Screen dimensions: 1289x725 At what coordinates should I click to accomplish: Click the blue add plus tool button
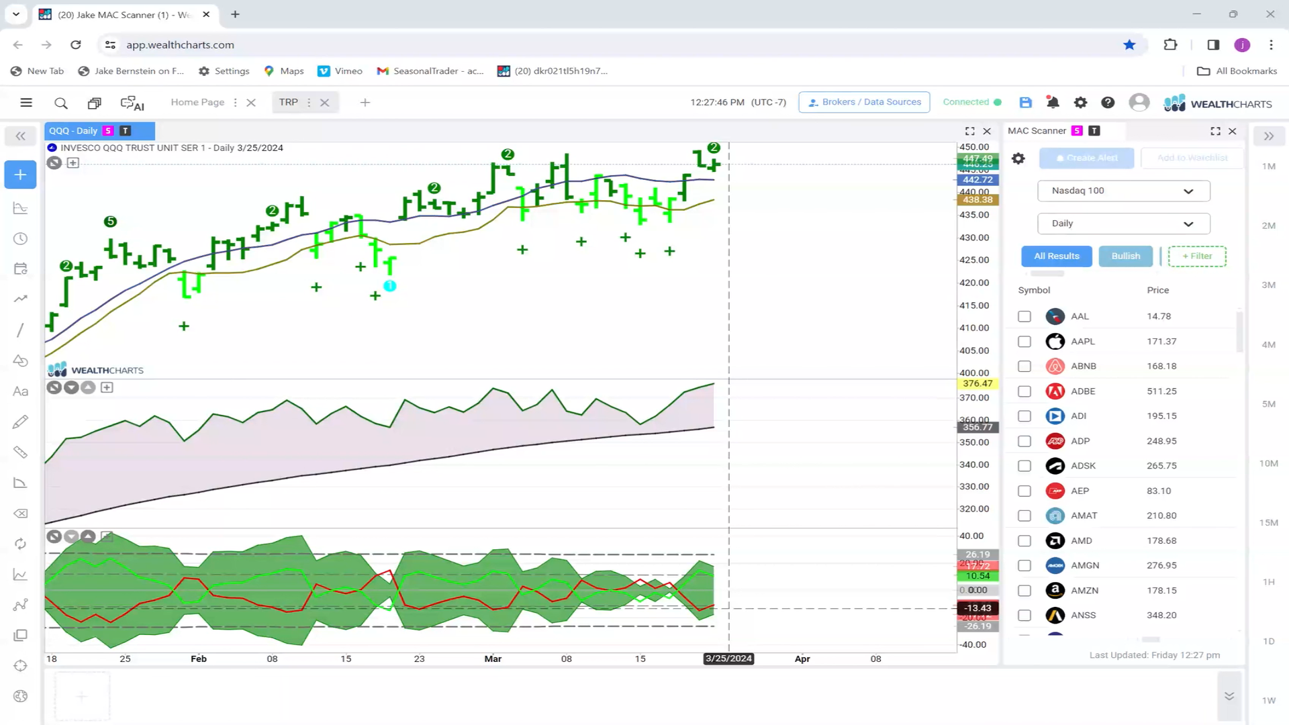pos(20,175)
